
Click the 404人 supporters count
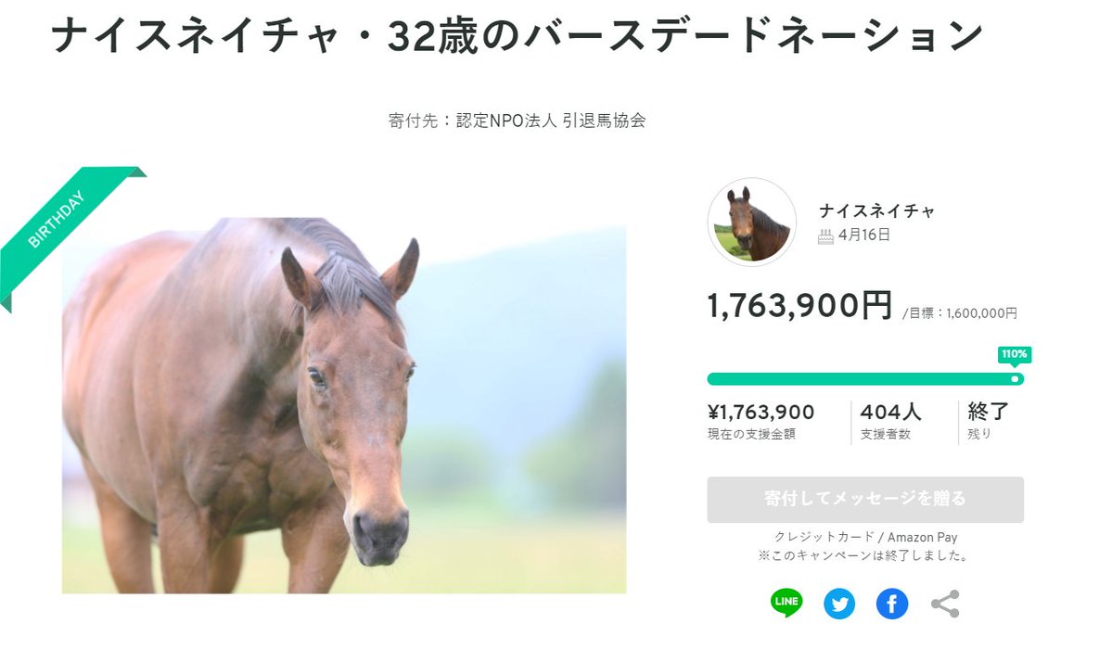892,412
